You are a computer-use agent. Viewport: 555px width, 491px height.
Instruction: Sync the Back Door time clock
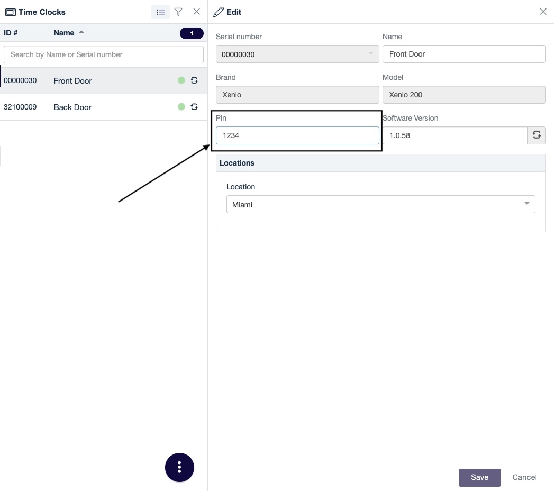pyautogui.click(x=194, y=107)
